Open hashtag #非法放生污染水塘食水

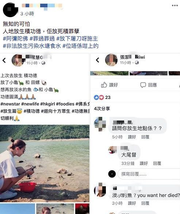[x=32, y=46]
